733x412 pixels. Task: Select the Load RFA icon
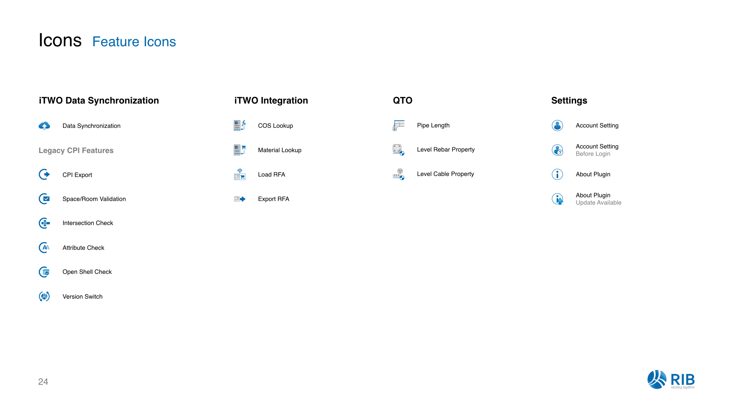point(240,174)
